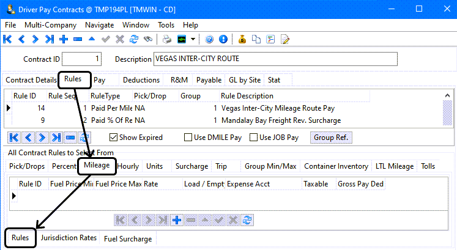Open the Navigate menu
457x250 pixels.
99,25
